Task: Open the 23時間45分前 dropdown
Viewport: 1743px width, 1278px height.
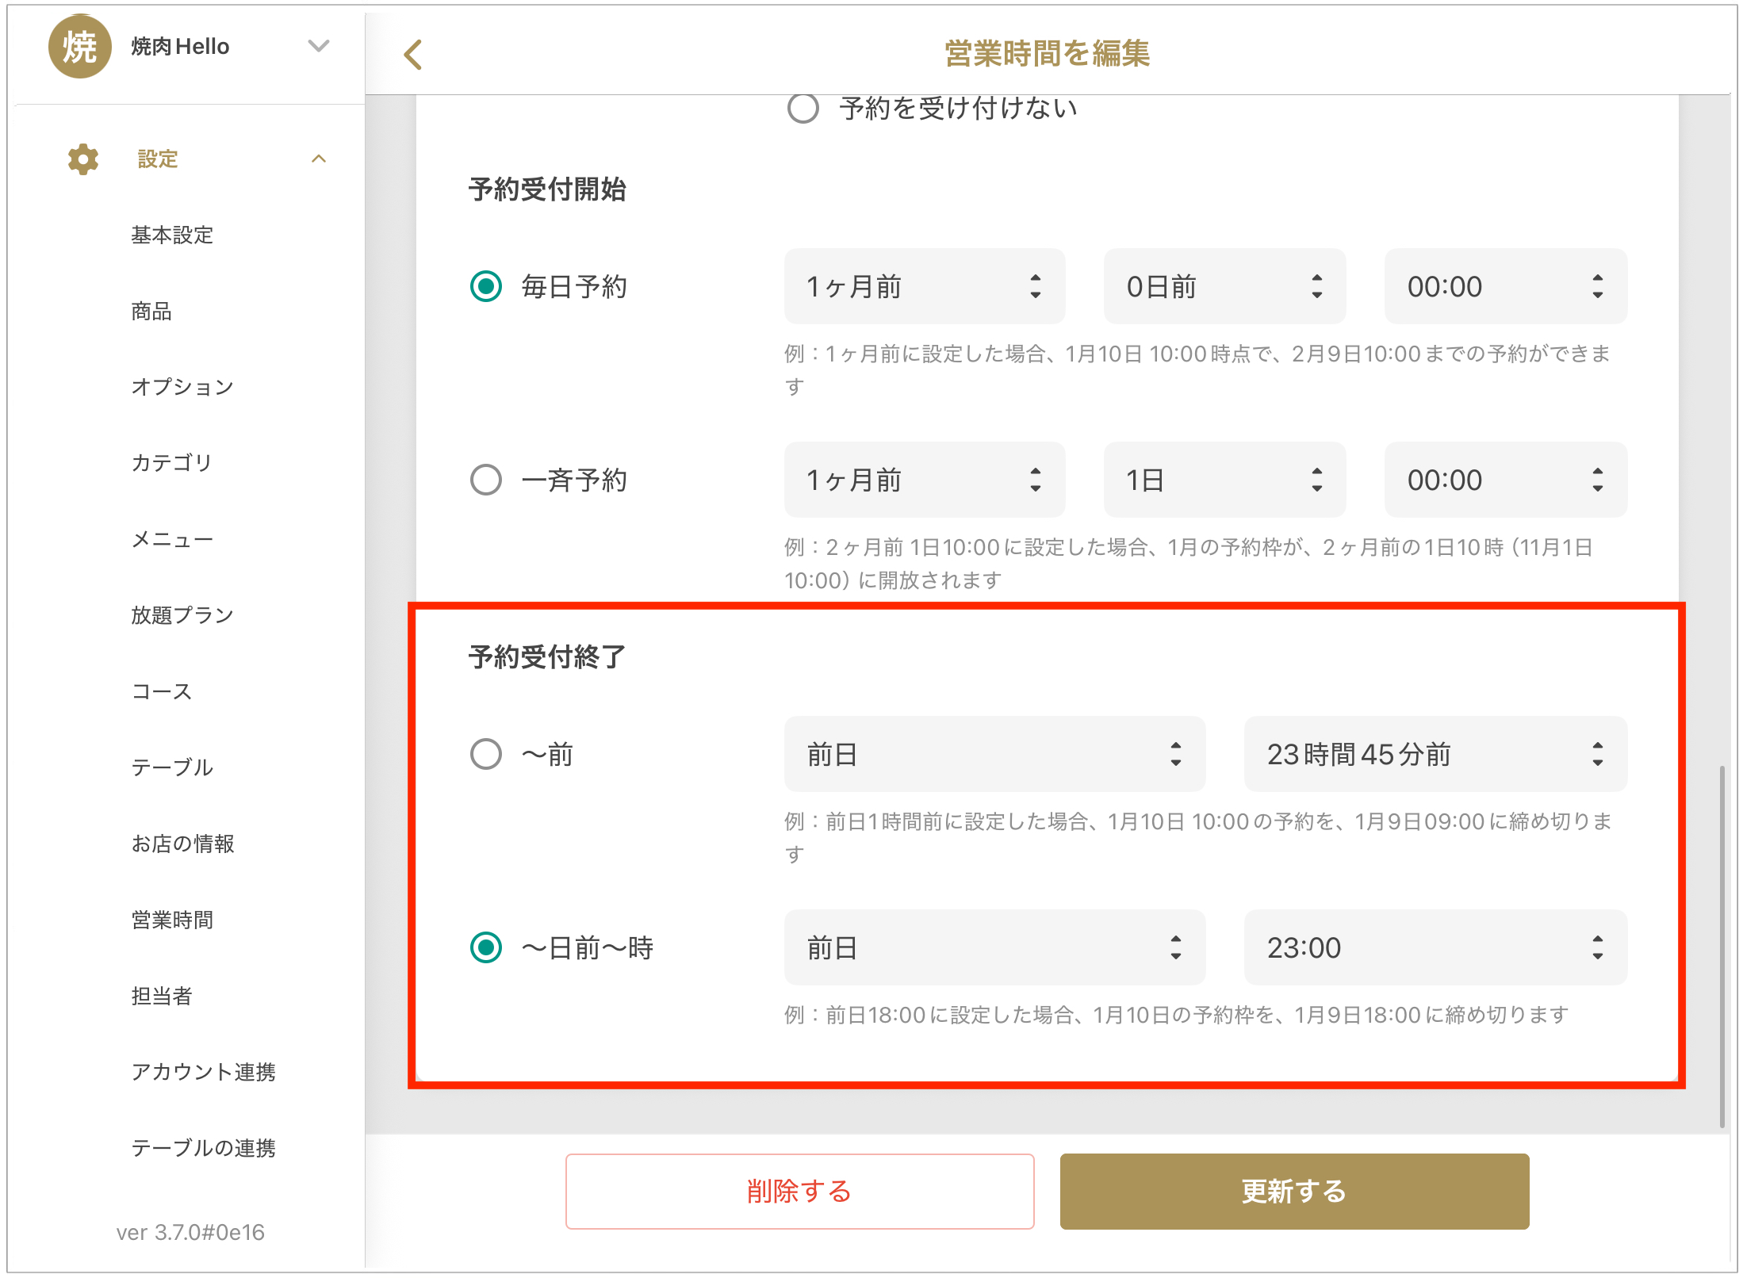Action: [x=1435, y=754]
